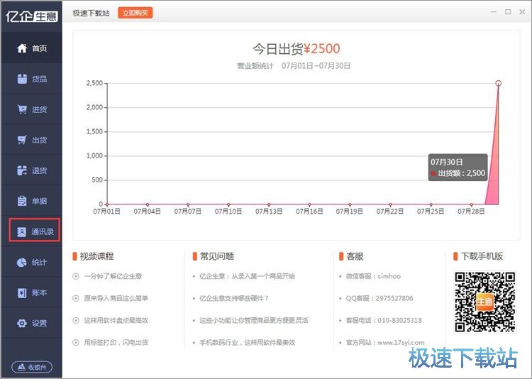
Task: Open the 收银台 cashier button
Action: (32, 367)
